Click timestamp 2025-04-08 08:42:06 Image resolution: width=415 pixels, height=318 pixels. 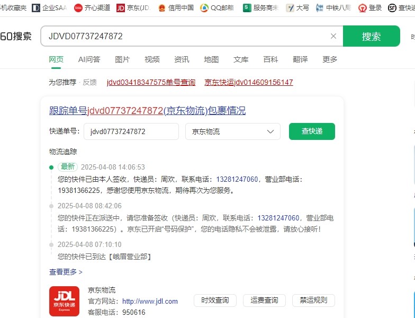(x=89, y=206)
